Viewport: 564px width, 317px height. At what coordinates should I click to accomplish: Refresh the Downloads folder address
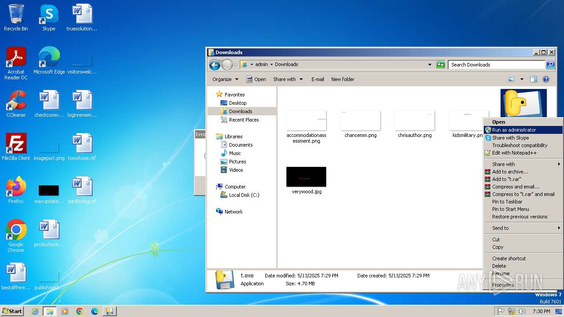click(441, 65)
